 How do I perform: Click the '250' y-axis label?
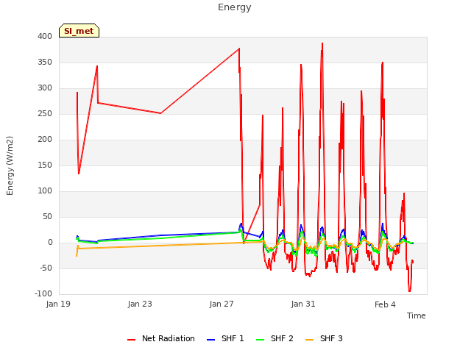(x=45, y=114)
